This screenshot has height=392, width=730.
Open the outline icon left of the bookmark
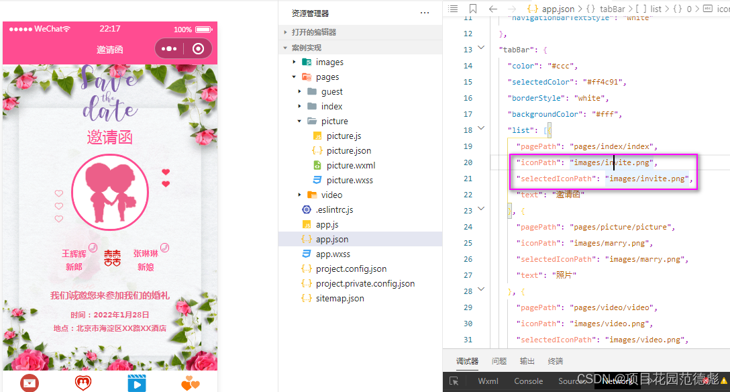(x=453, y=9)
